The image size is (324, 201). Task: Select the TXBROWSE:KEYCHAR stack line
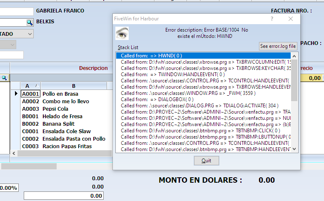point(203,68)
